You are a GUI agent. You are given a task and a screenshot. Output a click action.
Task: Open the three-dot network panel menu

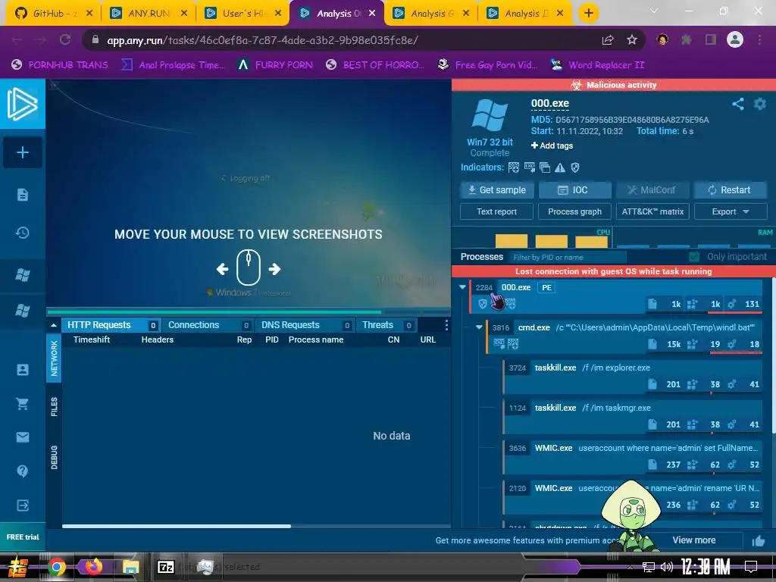coord(446,324)
